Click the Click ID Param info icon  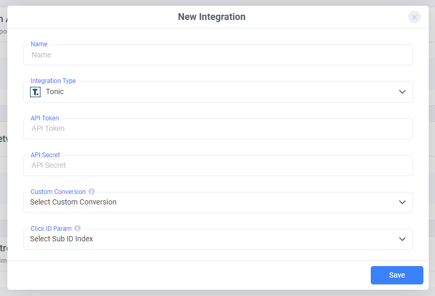pyautogui.click(x=77, y=228)
